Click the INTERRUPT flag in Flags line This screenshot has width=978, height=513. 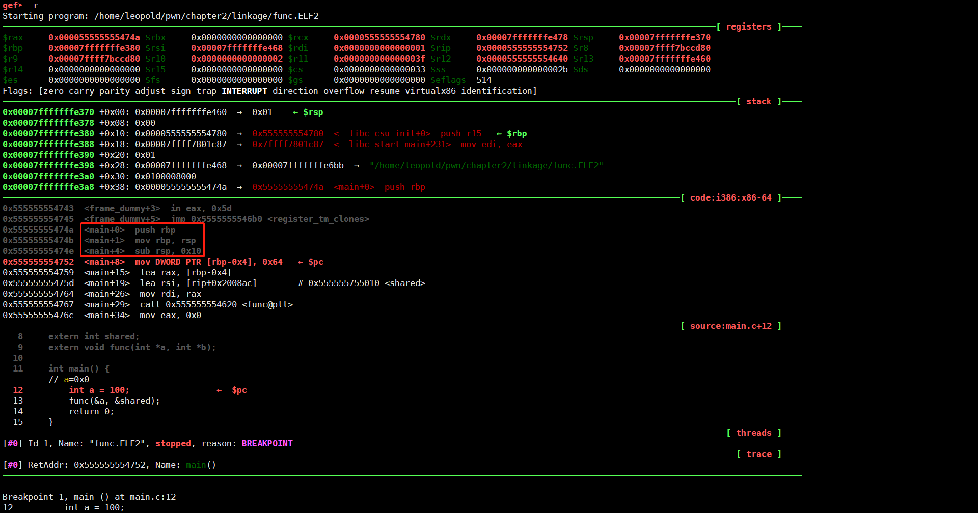click(244, 91)
